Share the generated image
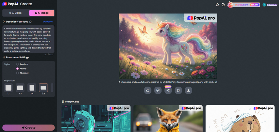279x132 pixels. [168, 90]
